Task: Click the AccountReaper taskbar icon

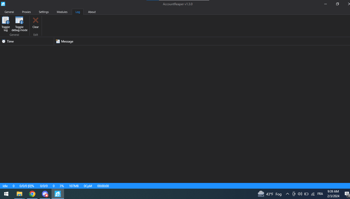Action: (58, 194)
